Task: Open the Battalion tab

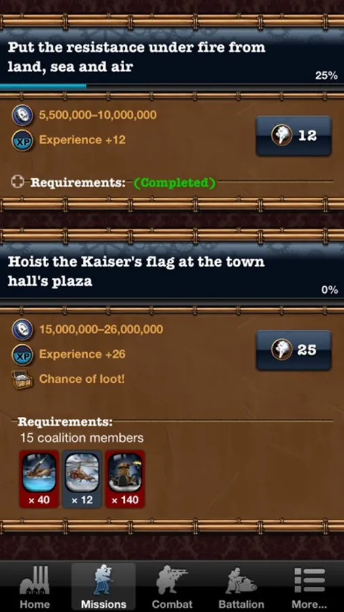Action: (x=241, y=587)
